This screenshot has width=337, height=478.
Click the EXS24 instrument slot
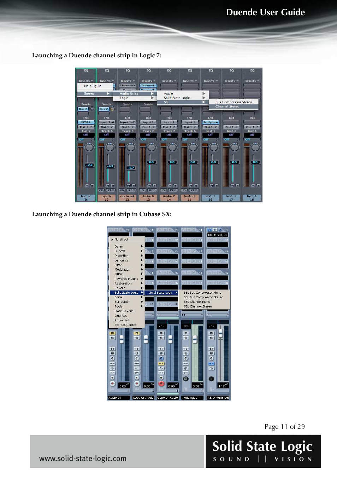[86, 122]
